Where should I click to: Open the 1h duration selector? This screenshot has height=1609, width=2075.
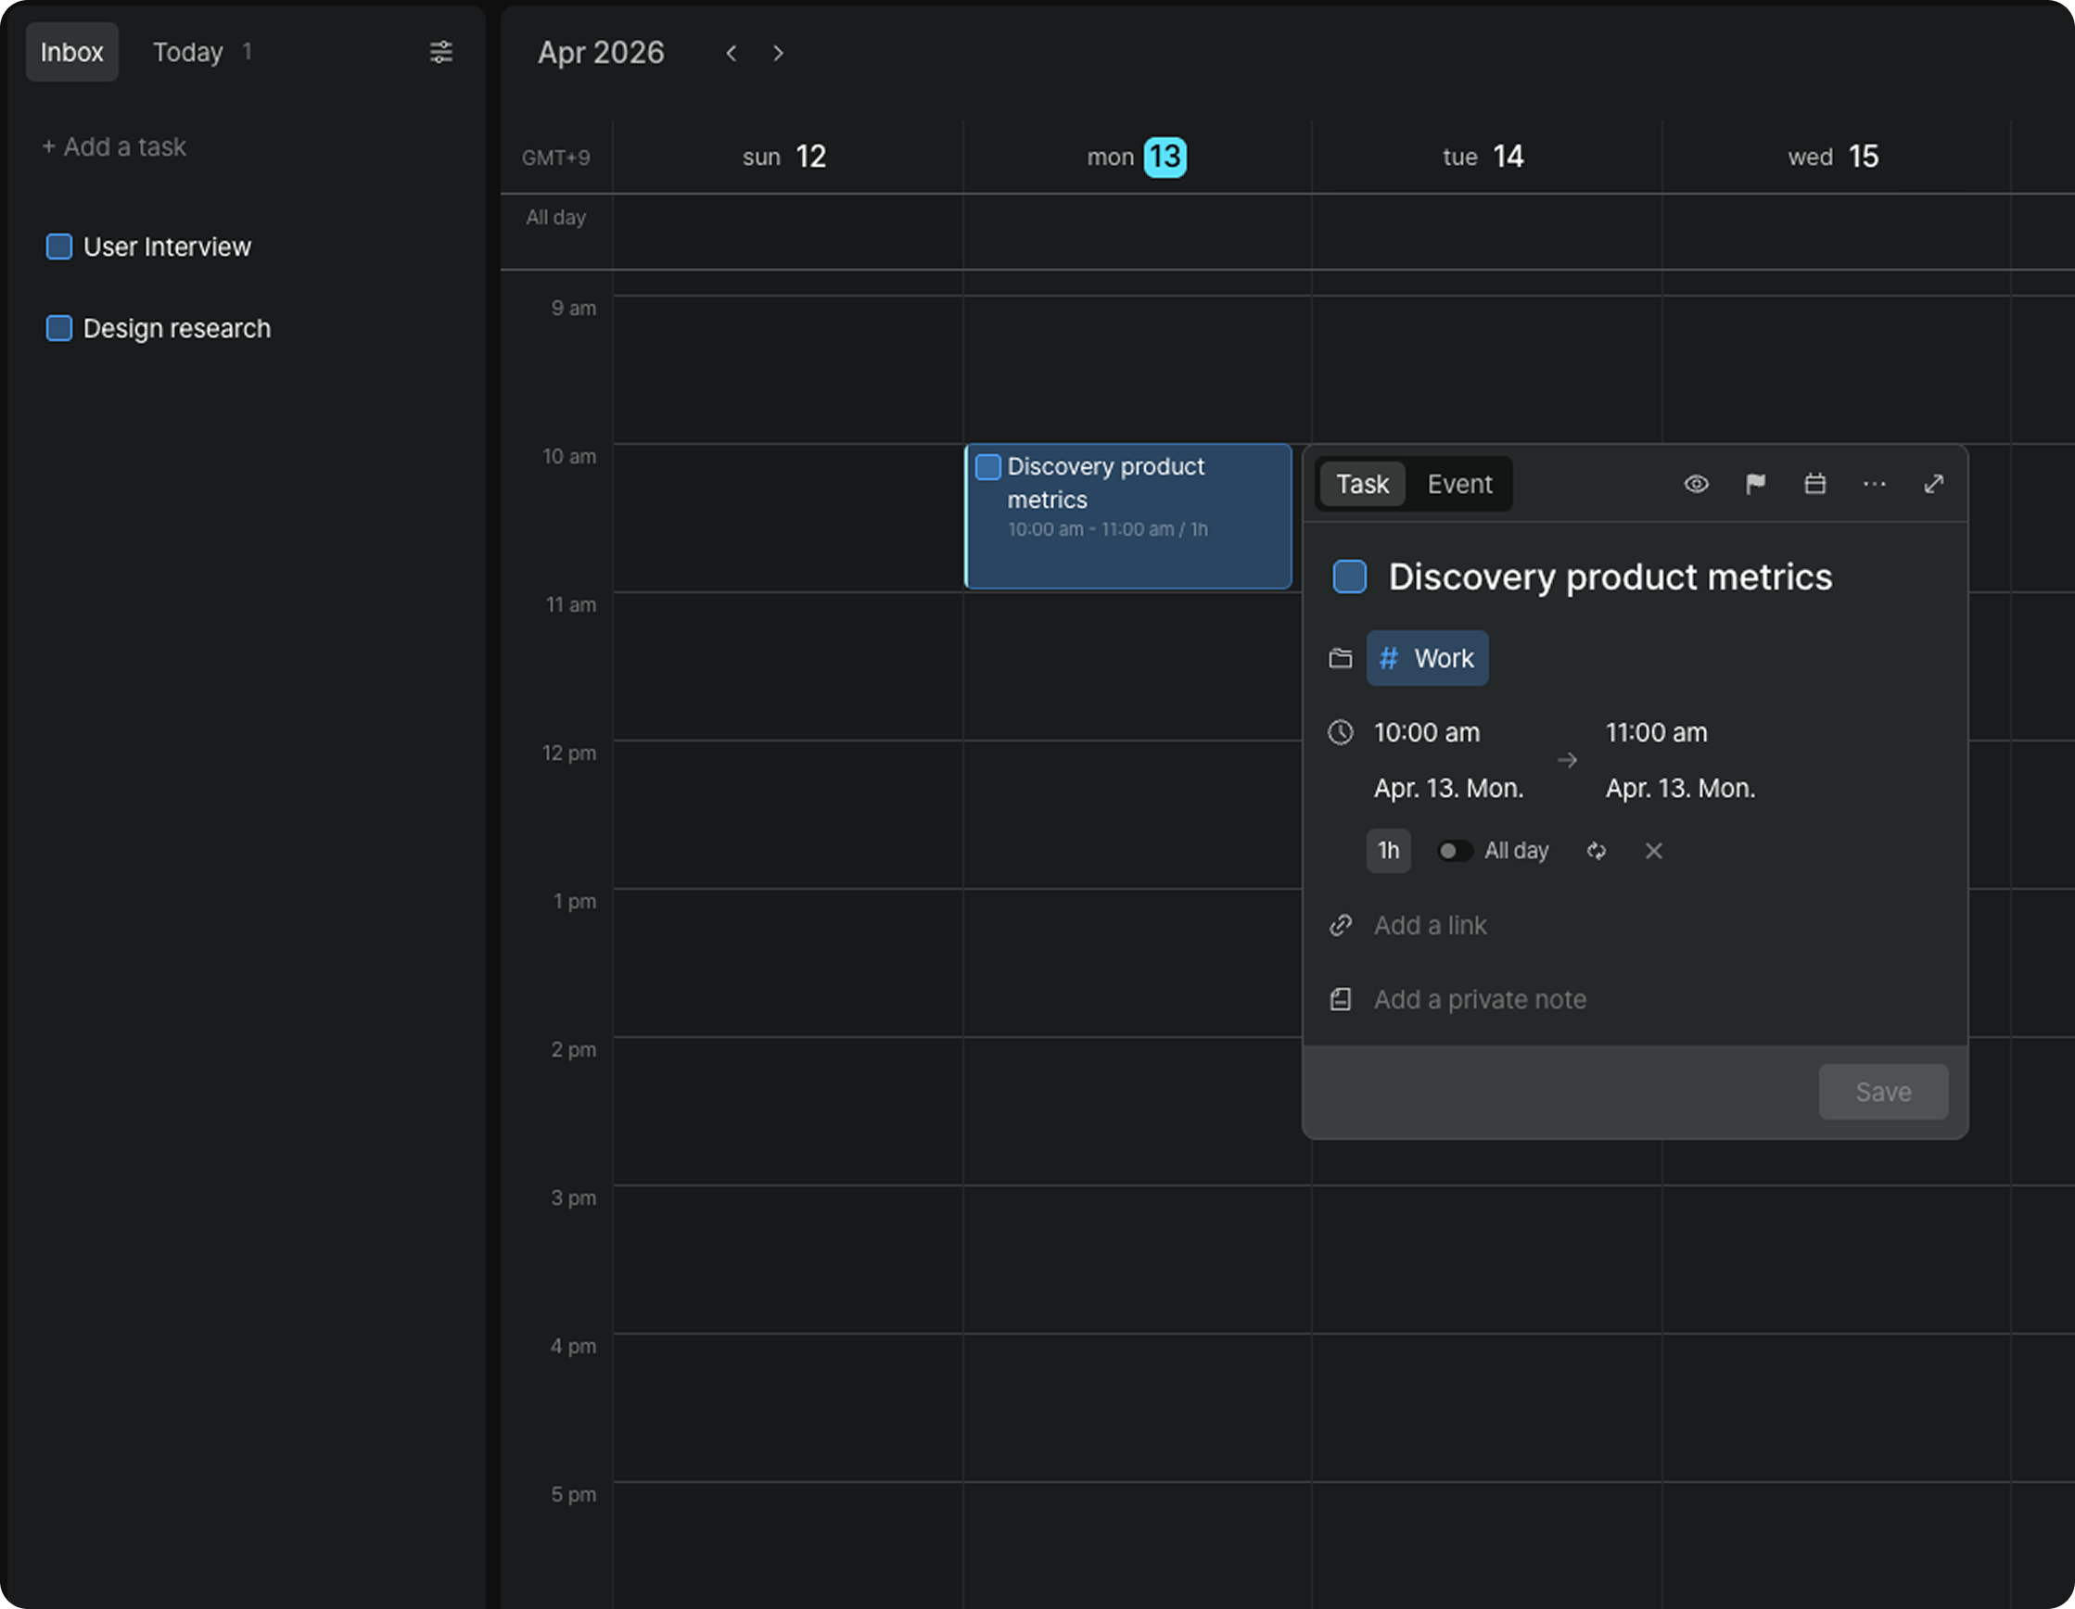tap(1388, 851)
